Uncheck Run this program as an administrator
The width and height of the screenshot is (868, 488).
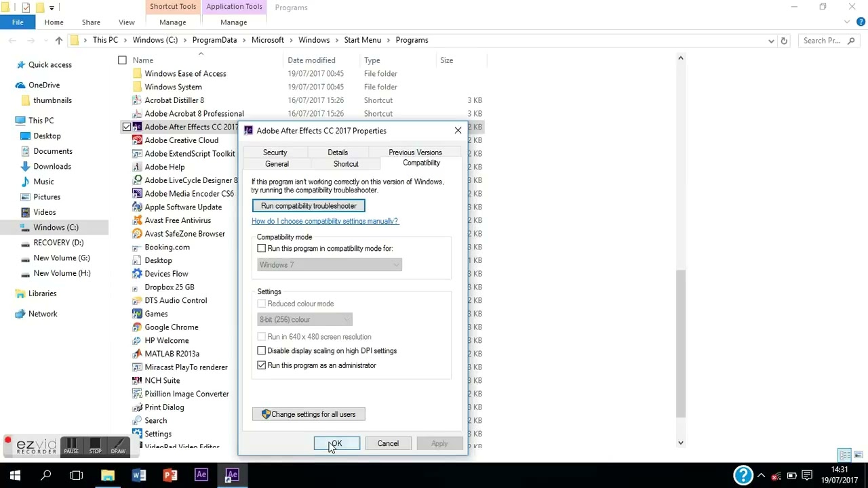point(261,365)
